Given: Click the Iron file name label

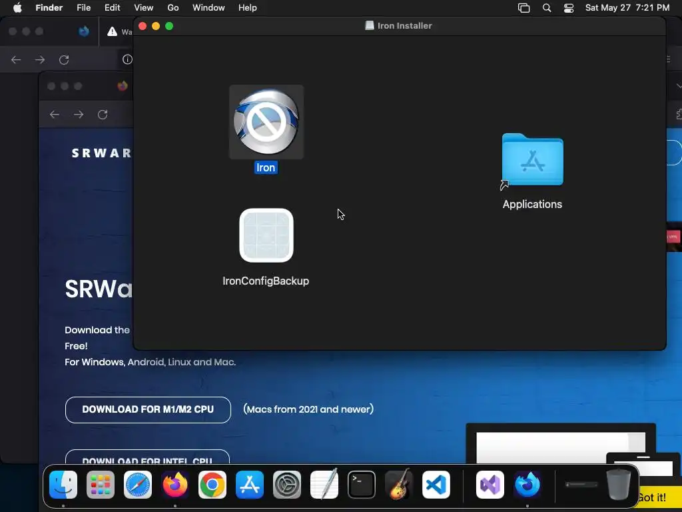Looking at the screenshot, I should 266,167.
